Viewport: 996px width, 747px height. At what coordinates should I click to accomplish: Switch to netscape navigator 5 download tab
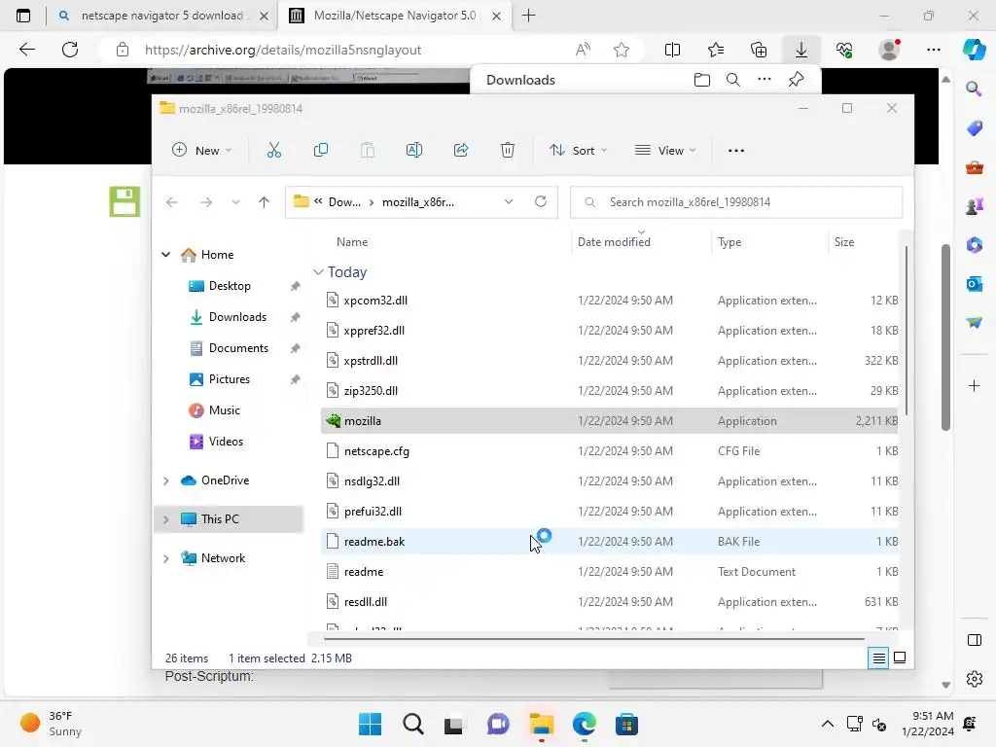point(162,16)
